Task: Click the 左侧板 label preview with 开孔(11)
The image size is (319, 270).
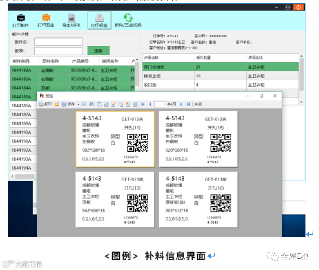Action: point(115,139)
